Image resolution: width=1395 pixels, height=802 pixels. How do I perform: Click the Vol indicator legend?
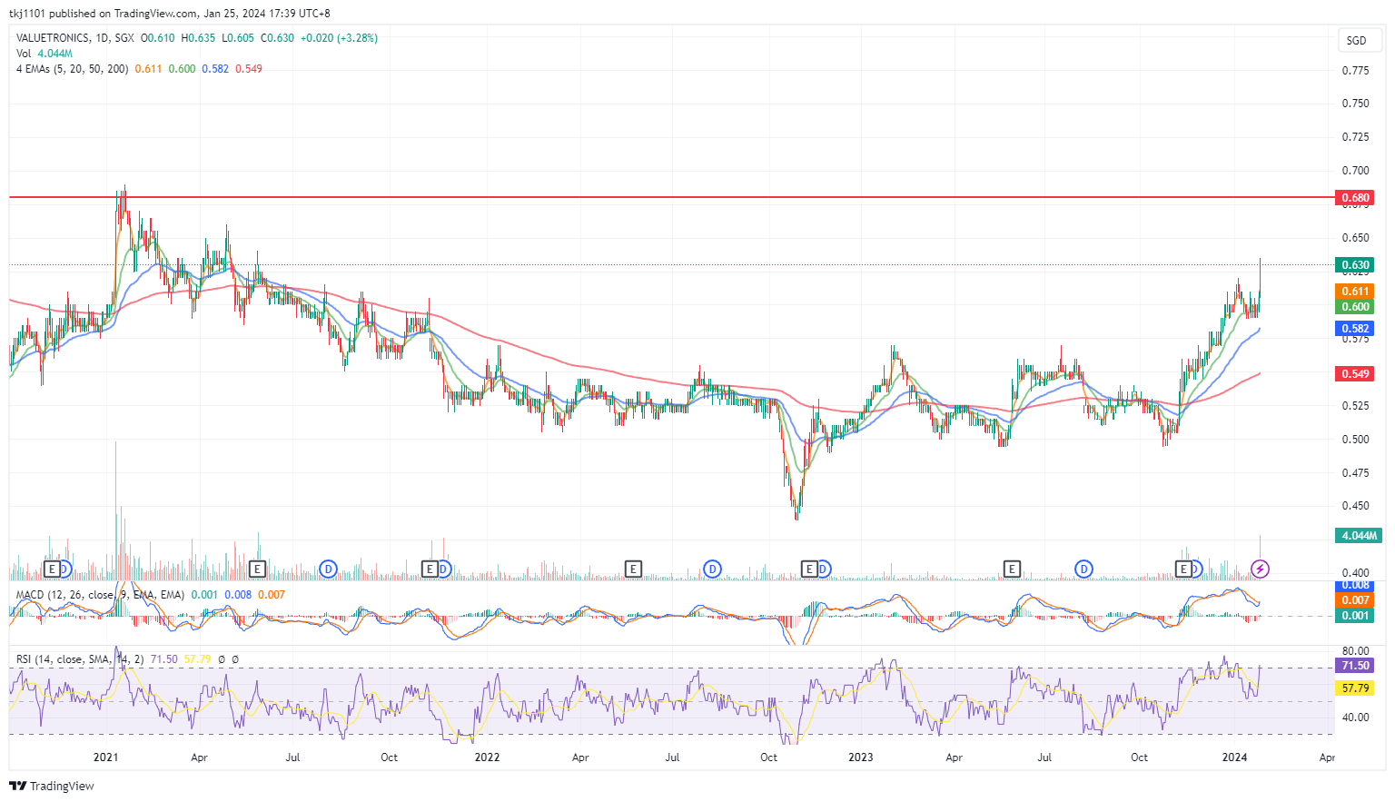point(45,54)
